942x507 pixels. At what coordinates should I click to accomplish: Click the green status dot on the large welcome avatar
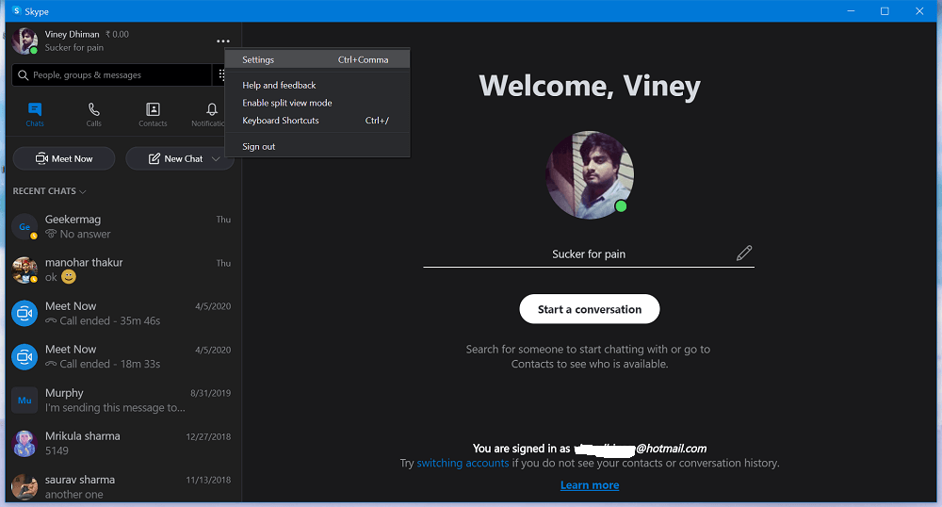pyautogui.click(x=621, y=206)
